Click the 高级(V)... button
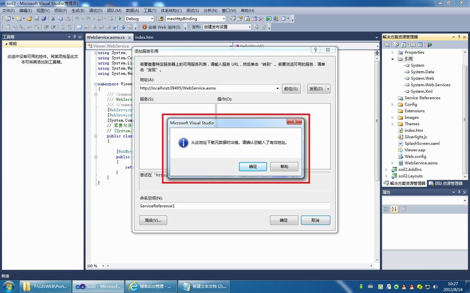 click(153, 220)
